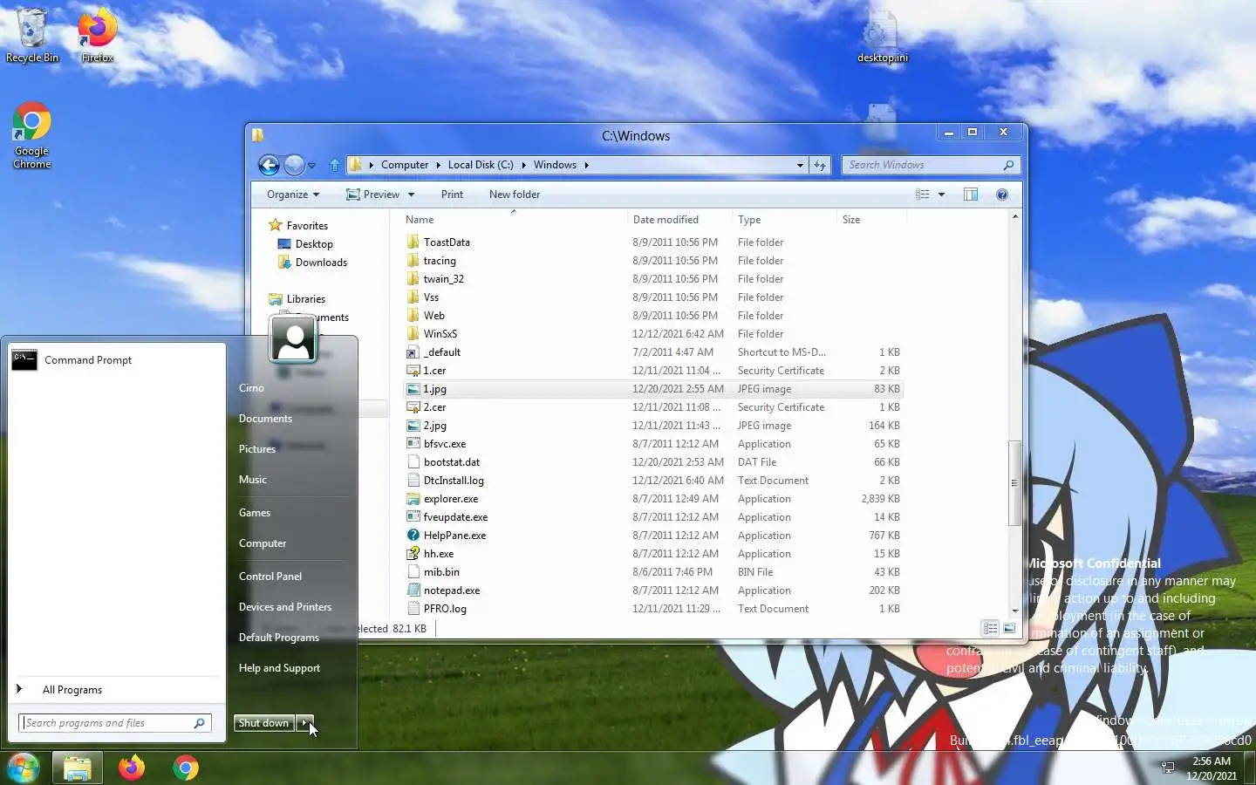
Task: Launch Firefox from the desktop icon
Action: pos(97,35)
